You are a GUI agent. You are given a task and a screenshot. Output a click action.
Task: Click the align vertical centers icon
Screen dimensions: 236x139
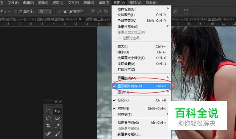[x=99, y=11]
